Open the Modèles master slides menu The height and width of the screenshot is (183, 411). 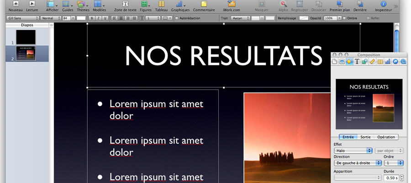click(x=100, y=6)
